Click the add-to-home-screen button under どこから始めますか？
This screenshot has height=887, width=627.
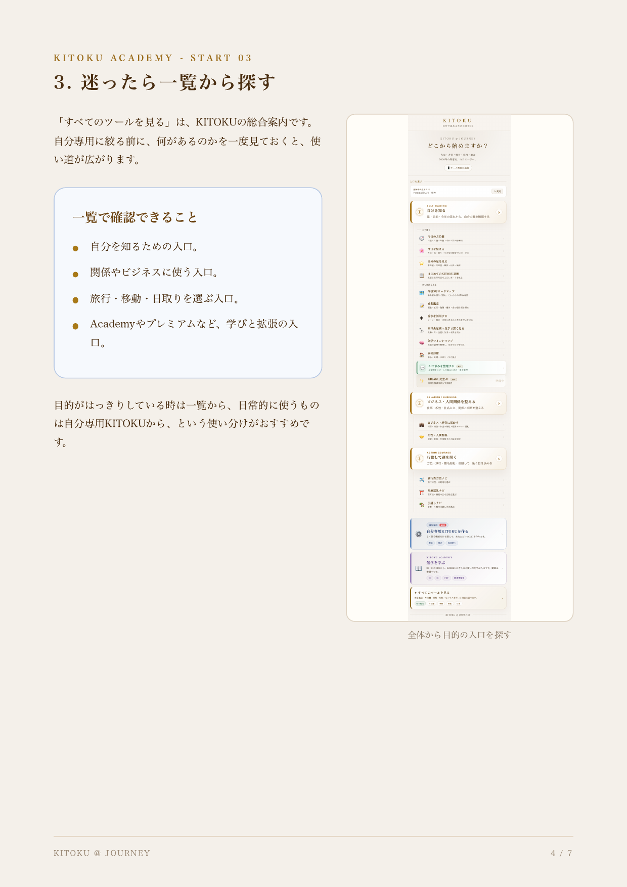[x=458, y=168]
